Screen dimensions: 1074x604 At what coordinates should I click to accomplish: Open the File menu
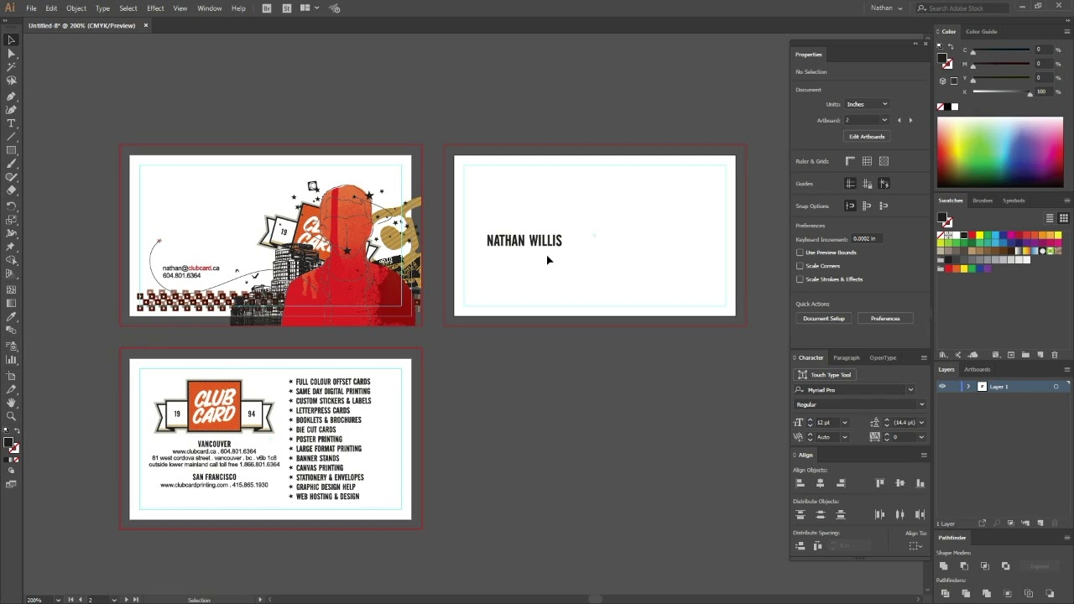click(31, 8)
